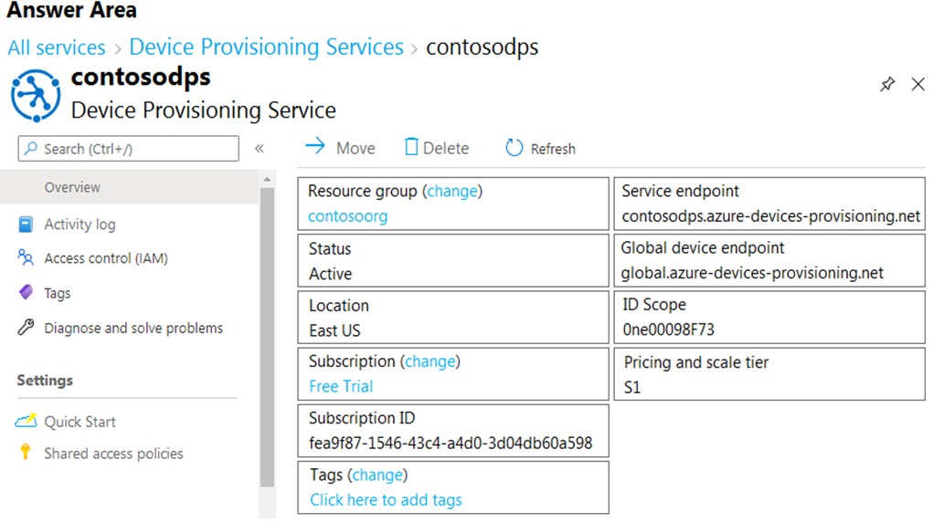Click Shared access policies key icon

click(25, 452)
